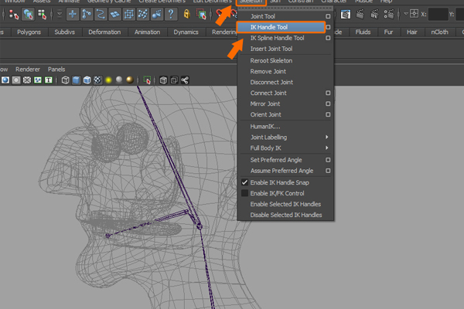The image size is (464, 309).
Task: Toggle the dynamics selection mask icon
Action: tap(143, 14)
